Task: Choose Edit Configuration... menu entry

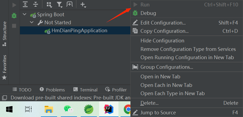Action: point(187,23)
